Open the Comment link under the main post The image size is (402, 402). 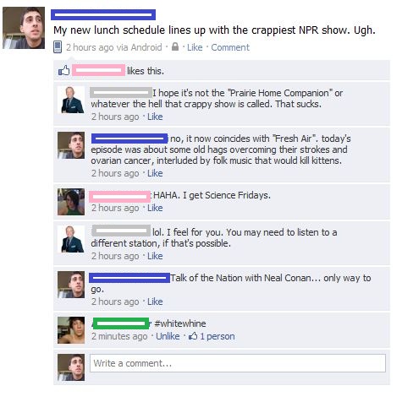230,47
